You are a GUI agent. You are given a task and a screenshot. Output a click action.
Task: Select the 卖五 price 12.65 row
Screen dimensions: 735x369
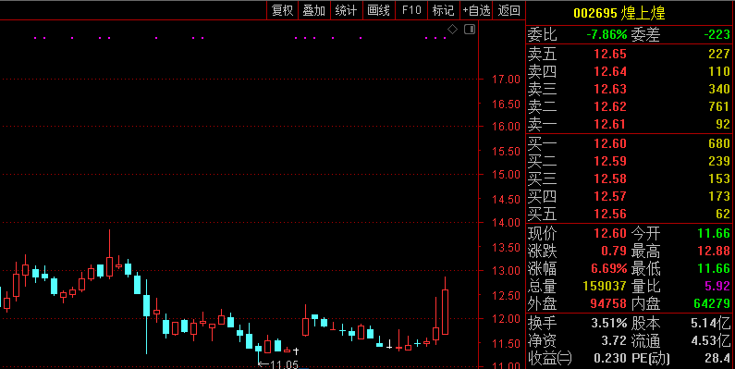tap(630, 54)
